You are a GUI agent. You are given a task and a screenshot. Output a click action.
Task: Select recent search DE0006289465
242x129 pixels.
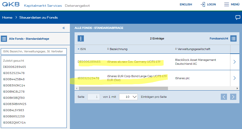(x=14, y=67)
